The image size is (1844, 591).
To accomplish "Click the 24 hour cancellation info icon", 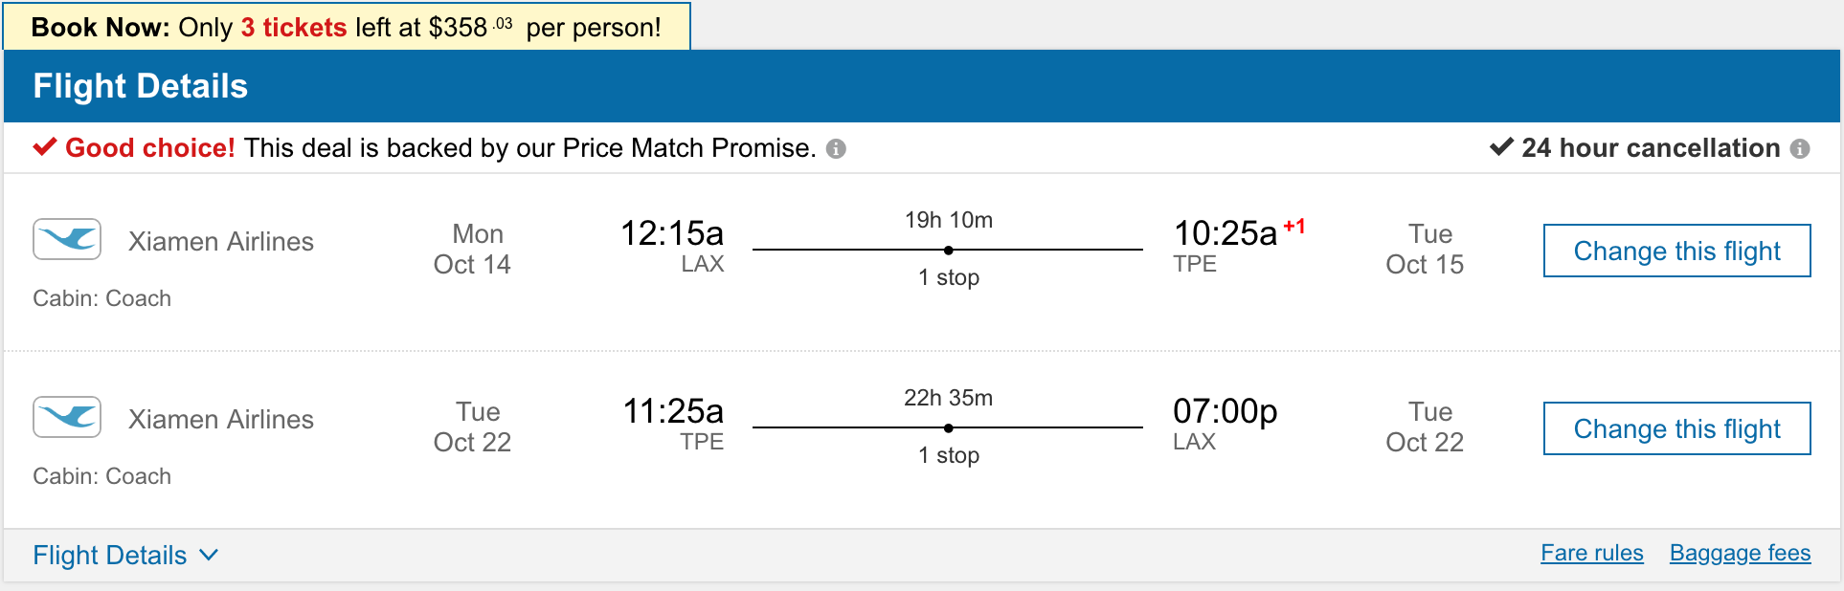I will click(x=1800, y=149).
